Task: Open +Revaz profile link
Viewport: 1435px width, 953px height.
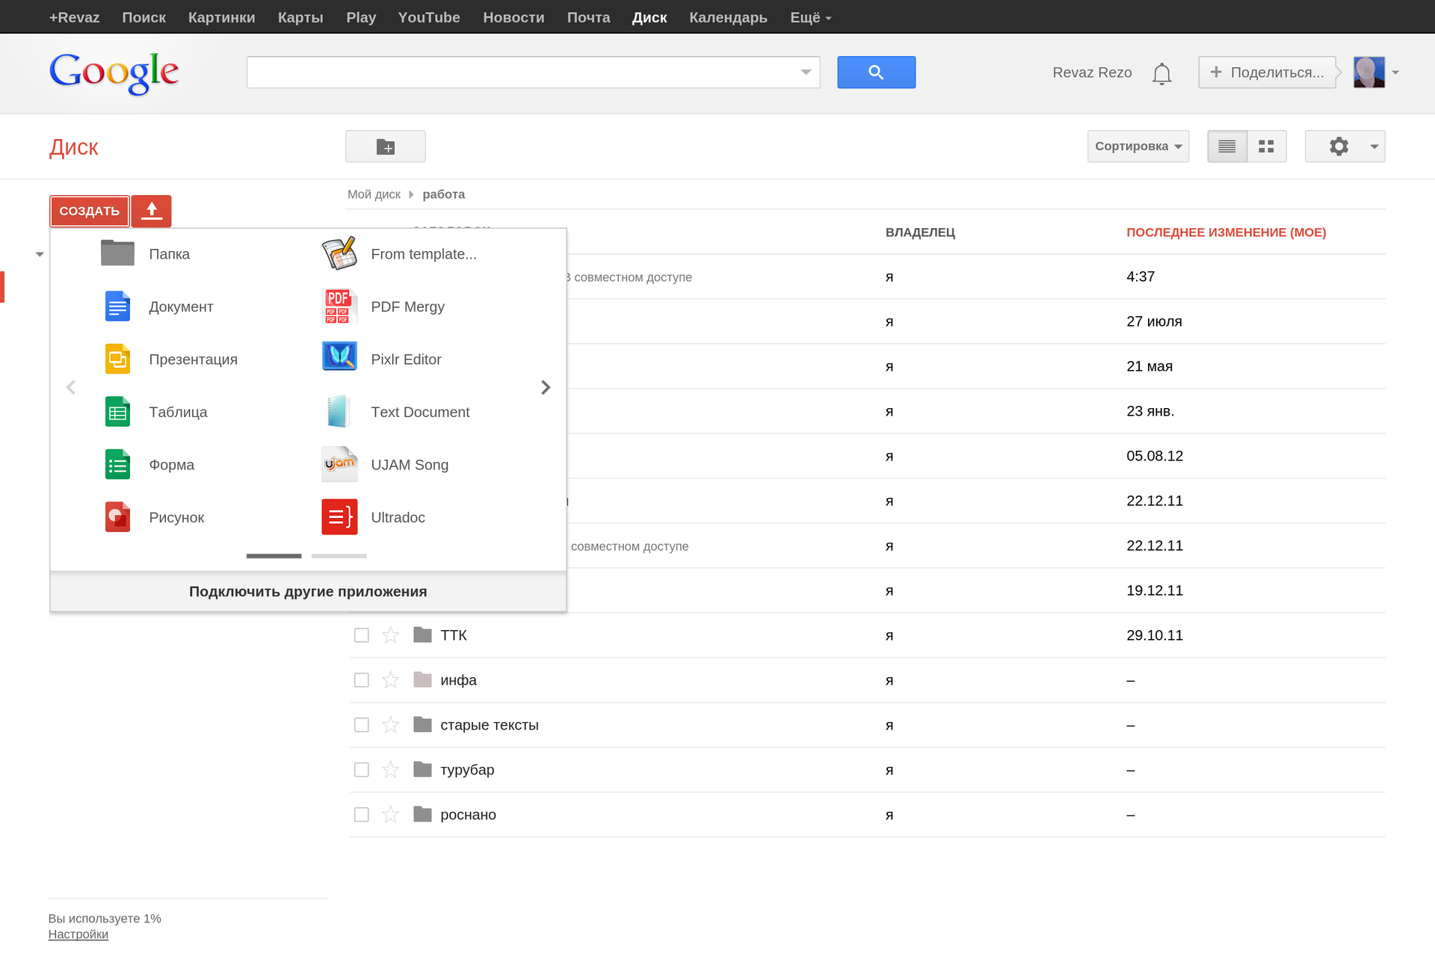Action: (74, 17)
